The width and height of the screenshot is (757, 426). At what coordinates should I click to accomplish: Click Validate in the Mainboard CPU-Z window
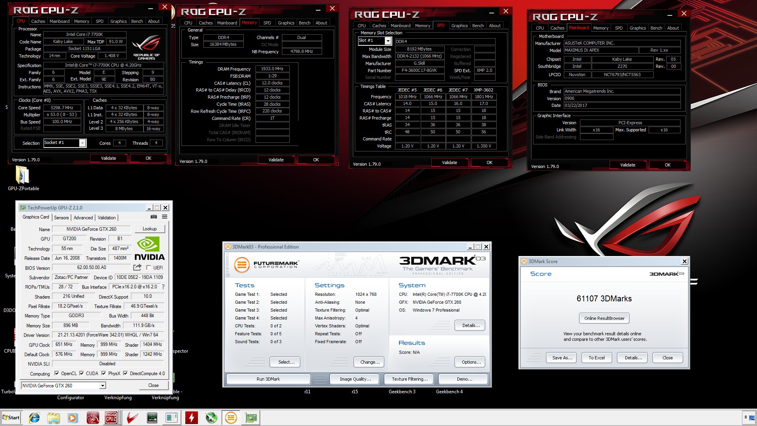click(x=628, y=165)
